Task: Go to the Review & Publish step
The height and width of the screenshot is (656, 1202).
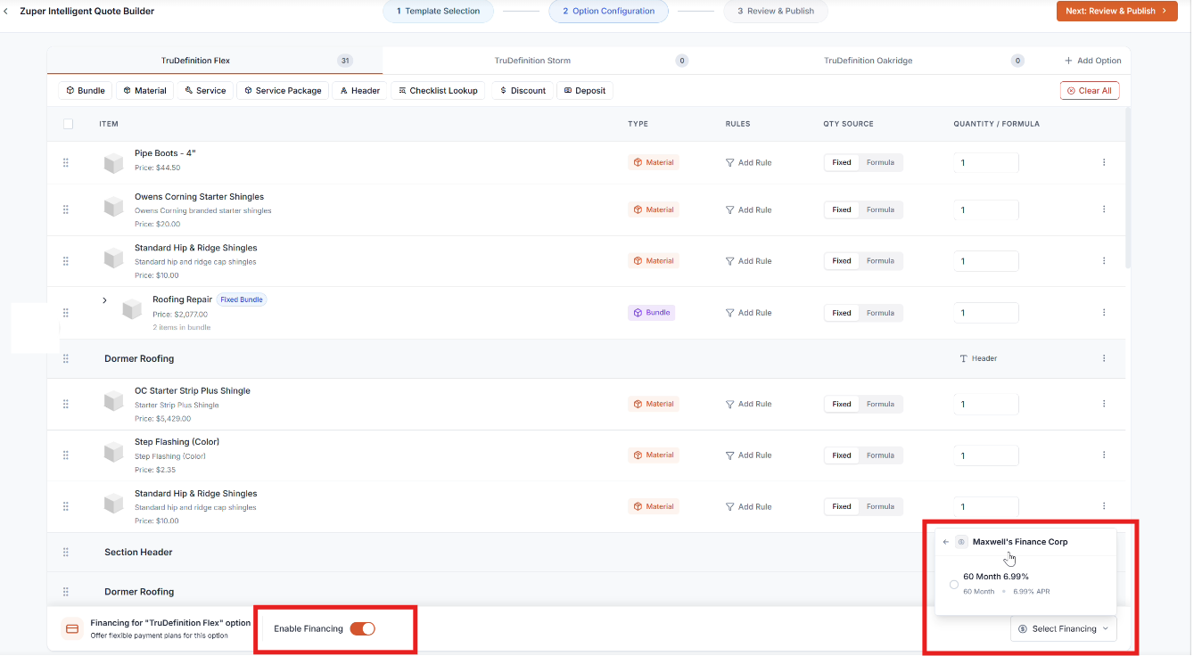Action: [x=775, y=12]
